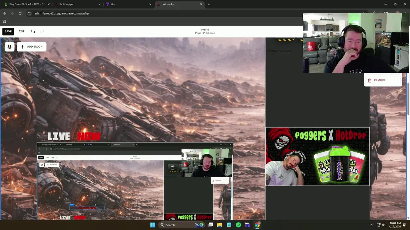
Task: Click the LIVE NOW heading text
Action: point(74,136)
